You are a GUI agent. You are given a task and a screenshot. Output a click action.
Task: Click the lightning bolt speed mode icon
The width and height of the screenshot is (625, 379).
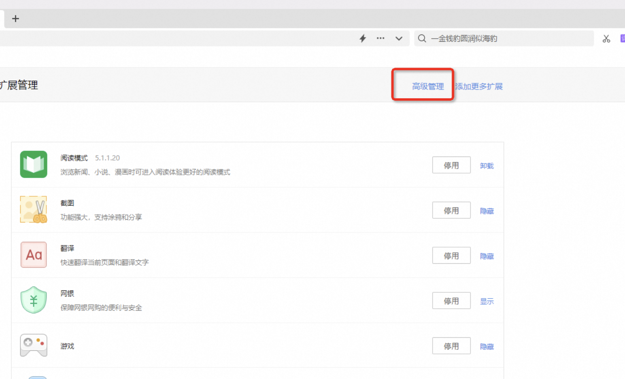363,38
